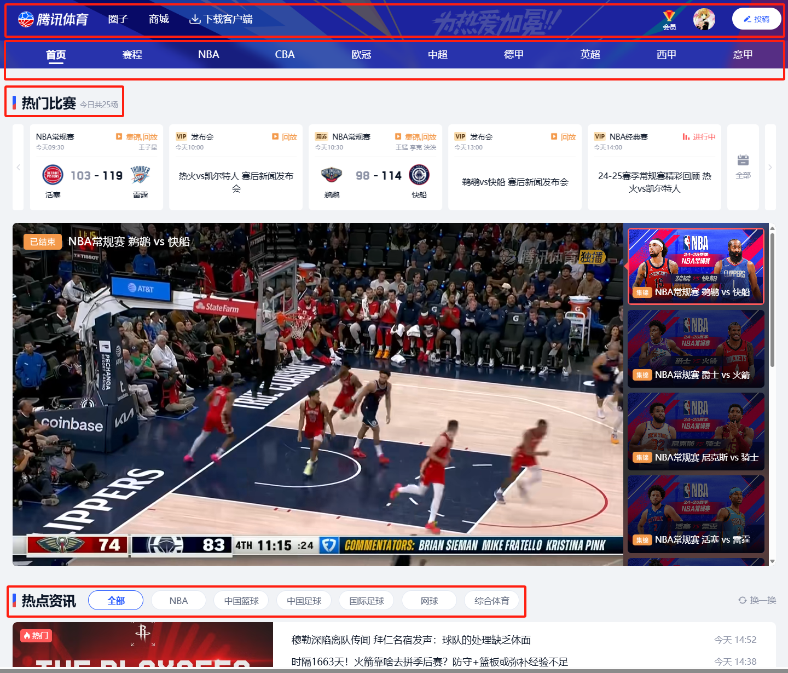Open the VIP member trophy icon
This screenshot has width=788, height=673.
(669, 18)
